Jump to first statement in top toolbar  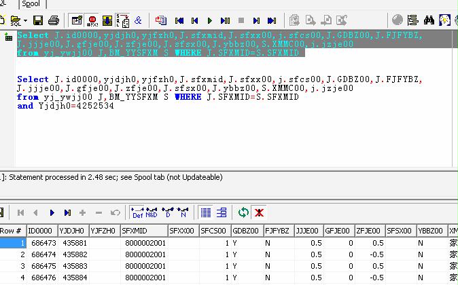(x=180, y=21)
